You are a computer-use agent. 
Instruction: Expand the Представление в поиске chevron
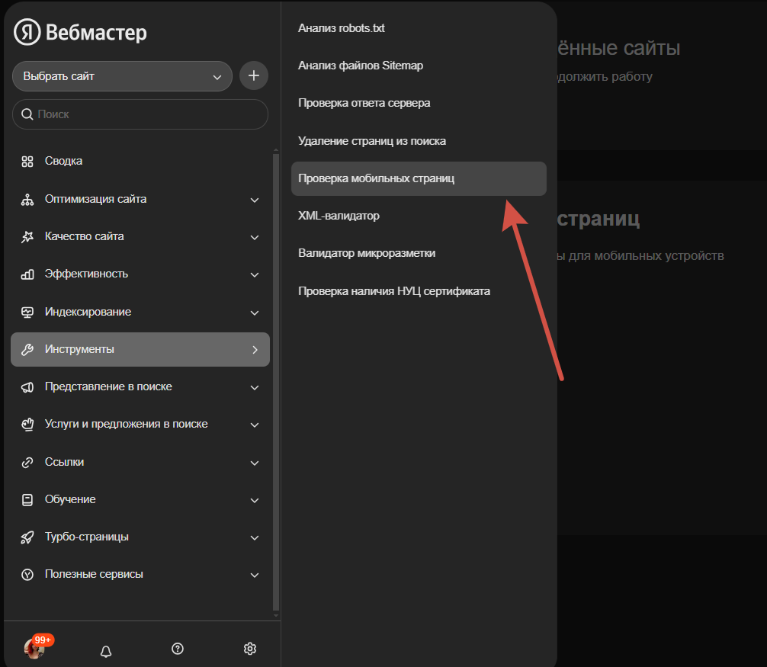click(255, 388)
